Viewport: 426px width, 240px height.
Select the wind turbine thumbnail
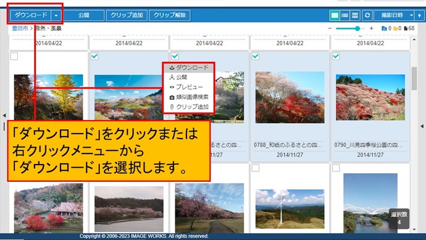(290, 209)
